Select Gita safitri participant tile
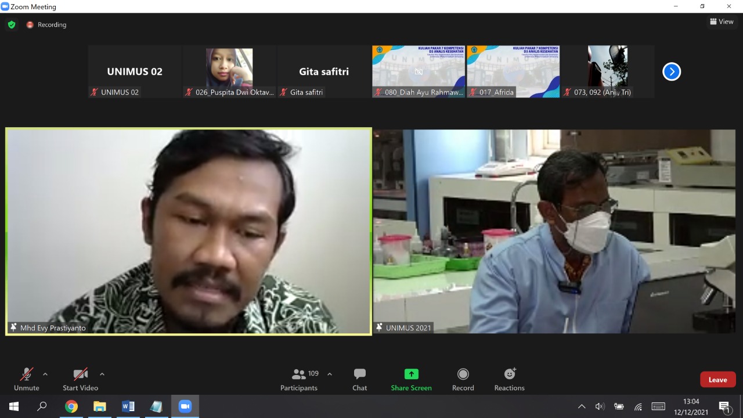The image size is (743, 418). [x=324, y=71]
